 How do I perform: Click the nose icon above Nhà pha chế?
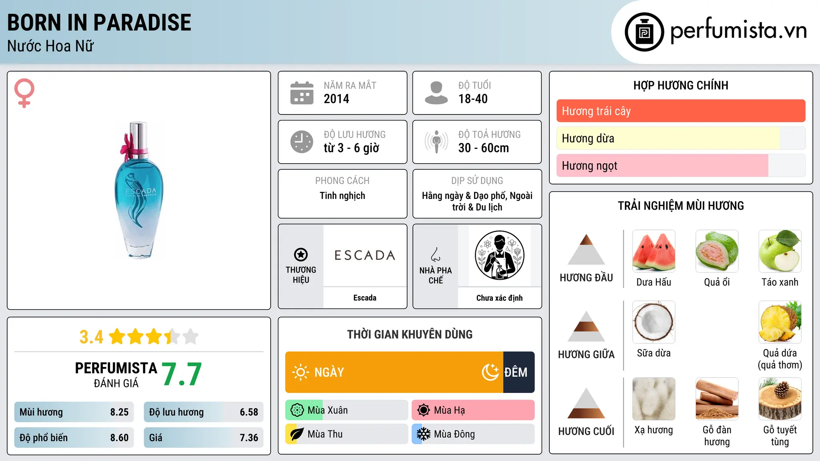pyautogui.click(x=436, y=255)
